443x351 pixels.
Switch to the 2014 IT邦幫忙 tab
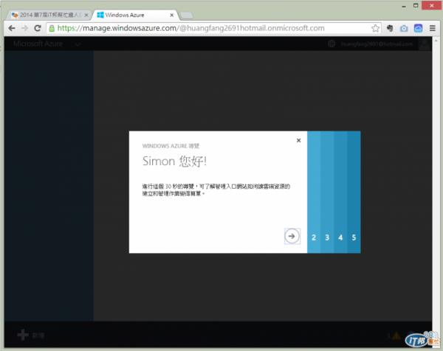49,15
